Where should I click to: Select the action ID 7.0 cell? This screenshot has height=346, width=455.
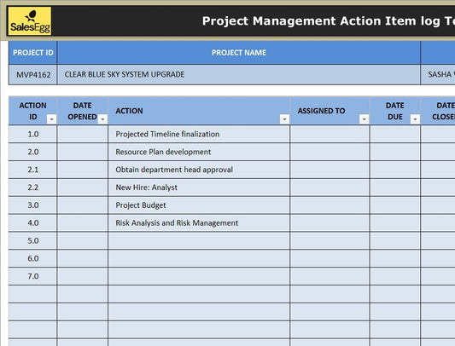pyautogui.click(x=33, y=276)
